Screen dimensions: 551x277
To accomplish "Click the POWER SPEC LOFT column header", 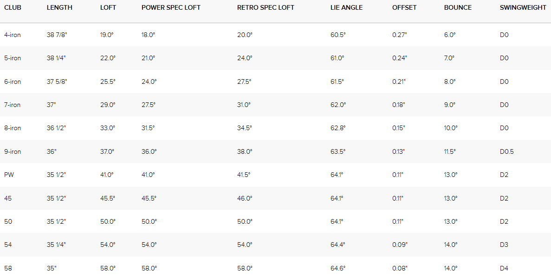I will 171,8.
